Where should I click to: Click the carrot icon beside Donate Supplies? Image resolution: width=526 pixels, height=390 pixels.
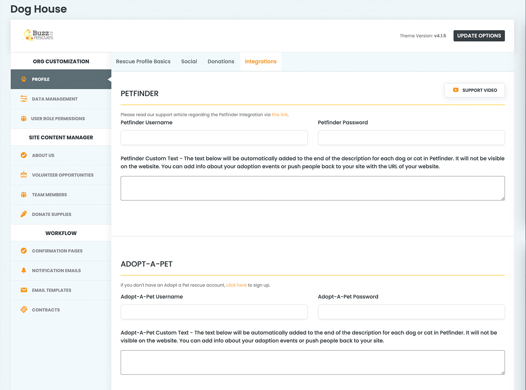pos(24,214)
